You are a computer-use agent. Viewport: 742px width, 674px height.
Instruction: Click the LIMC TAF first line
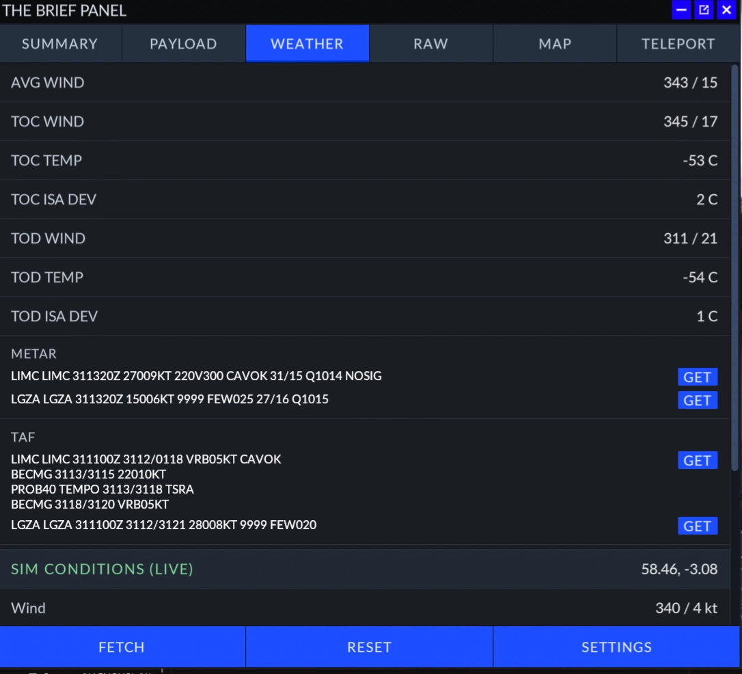coord(146,459)
